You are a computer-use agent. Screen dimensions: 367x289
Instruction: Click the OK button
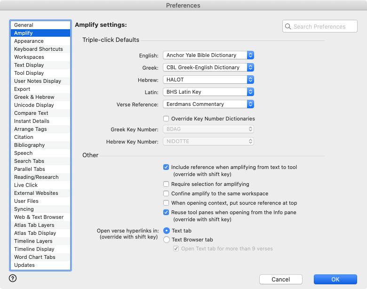[335, 279]
